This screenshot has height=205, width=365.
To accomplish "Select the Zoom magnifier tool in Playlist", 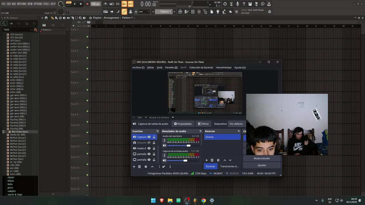I will click(80, 18).
